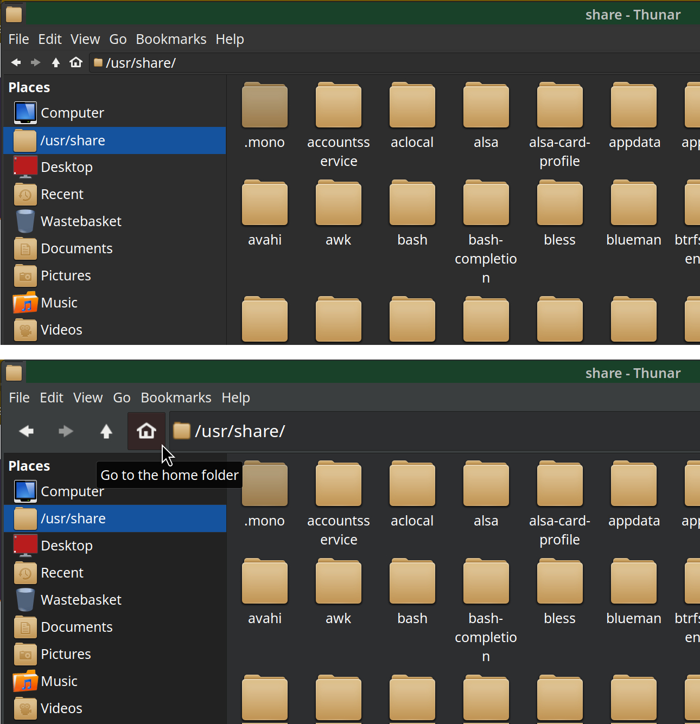The image size is (700, 724).
Task: Open the Edit menu in the lower window
Action: pos(52,398)
